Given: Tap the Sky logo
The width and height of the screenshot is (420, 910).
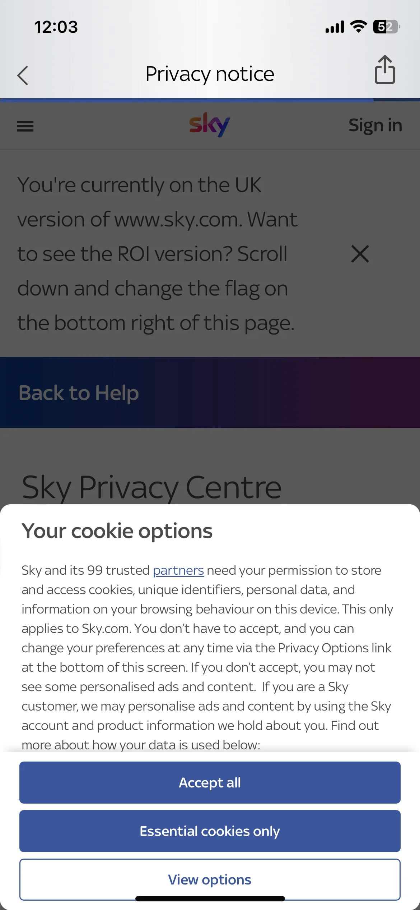Looking at the screenshot, I should pos(210,125).
